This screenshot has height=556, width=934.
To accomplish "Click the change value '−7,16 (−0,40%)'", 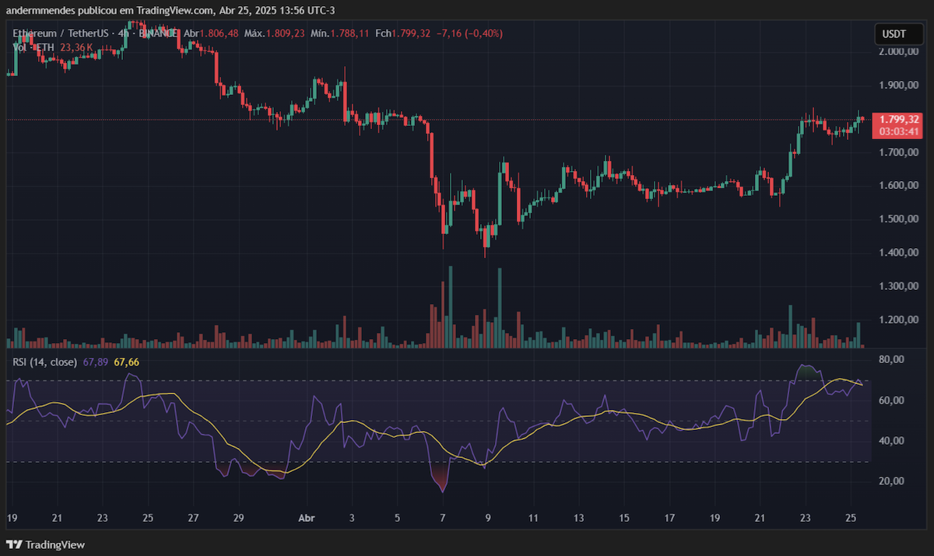I will pyautogui.click(x=468, y=34).
